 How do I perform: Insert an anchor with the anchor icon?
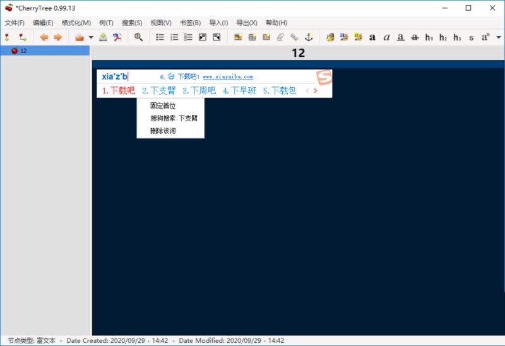pos(309,37)
